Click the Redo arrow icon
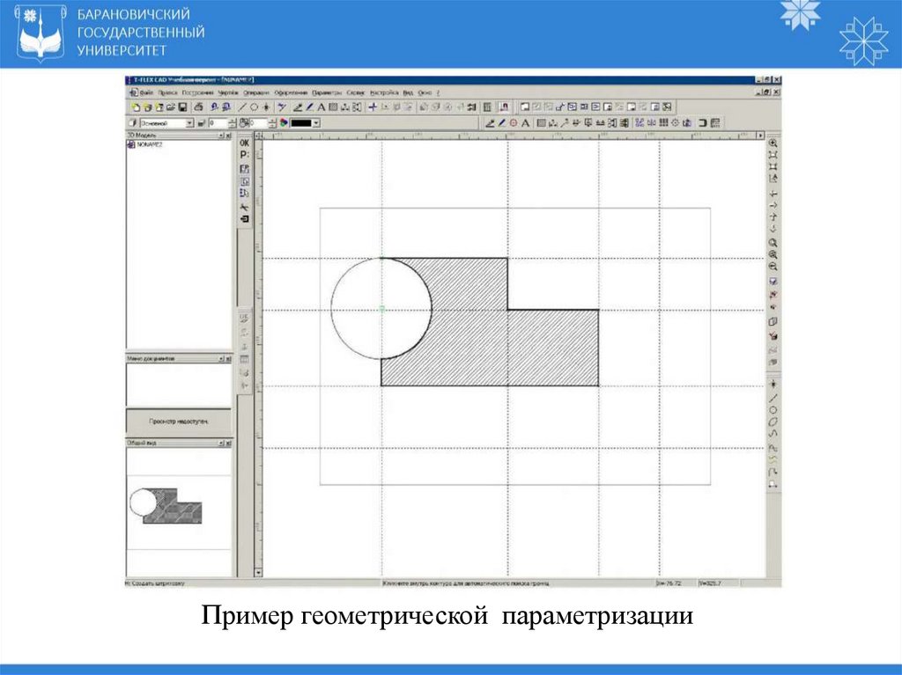The image size is (902, 675). (226, 107)
